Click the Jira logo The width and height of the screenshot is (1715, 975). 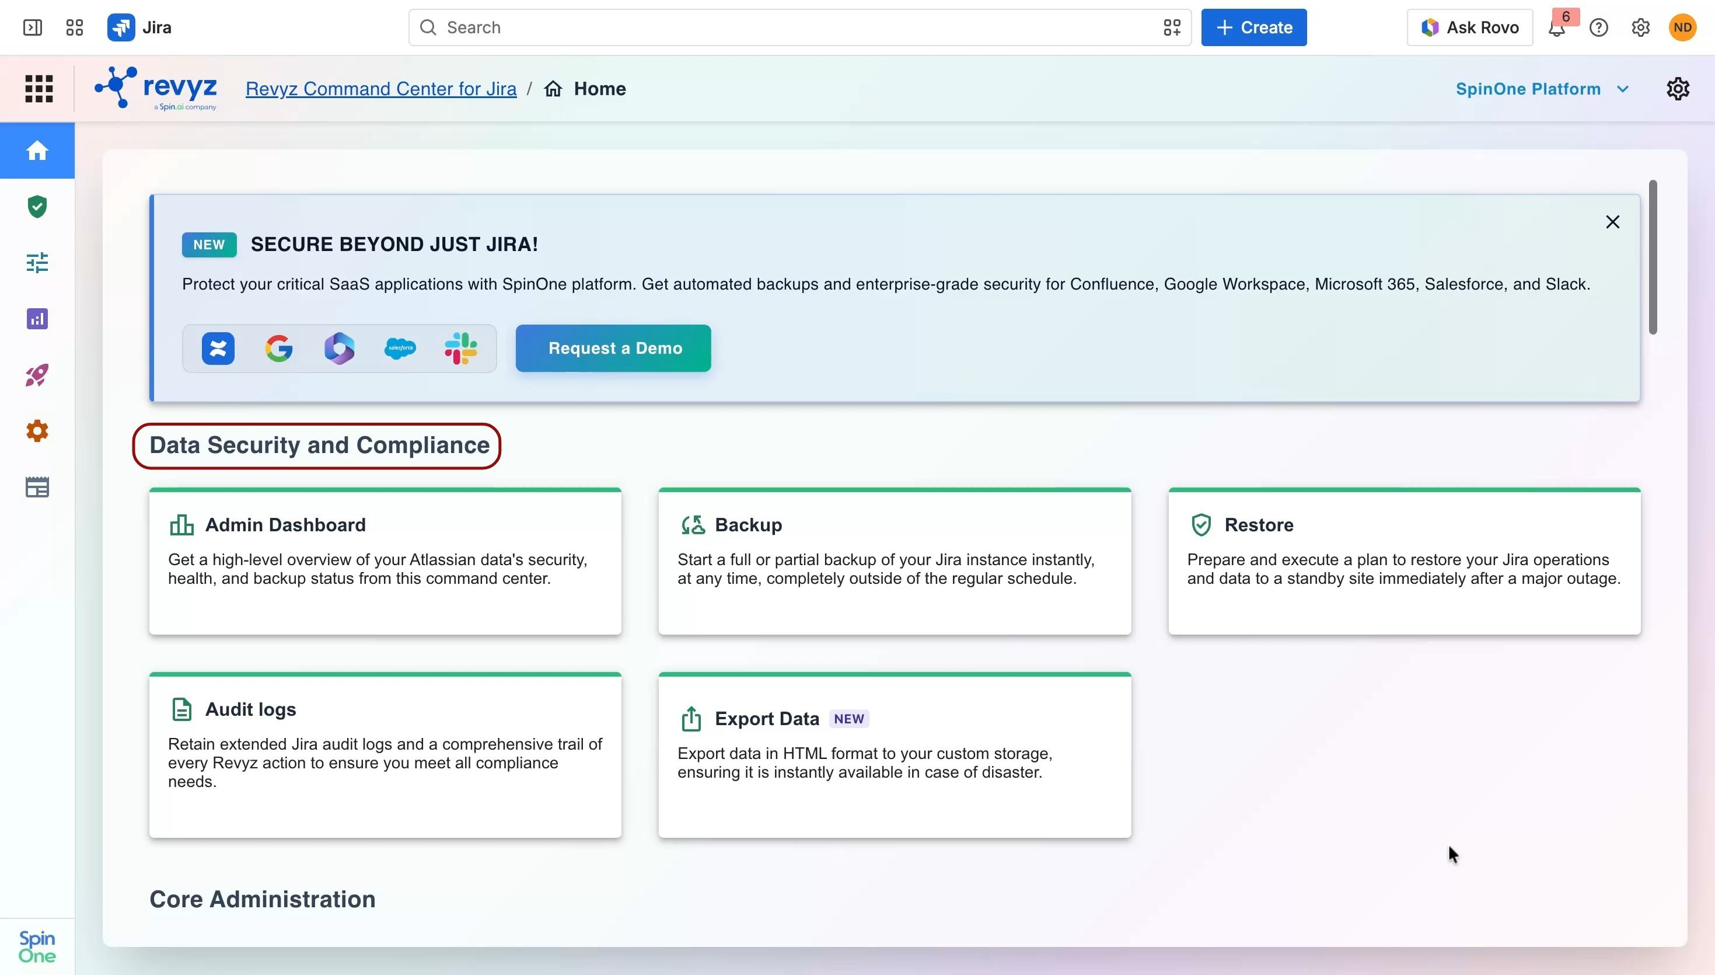(139, 27)
